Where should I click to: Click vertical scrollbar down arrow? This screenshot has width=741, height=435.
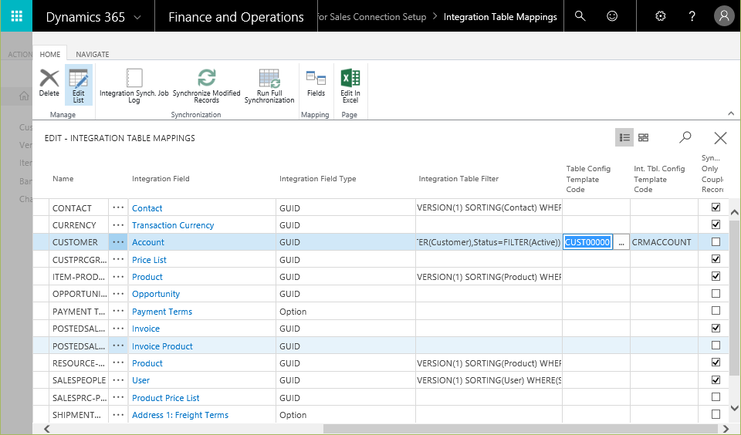coord(734,408)
